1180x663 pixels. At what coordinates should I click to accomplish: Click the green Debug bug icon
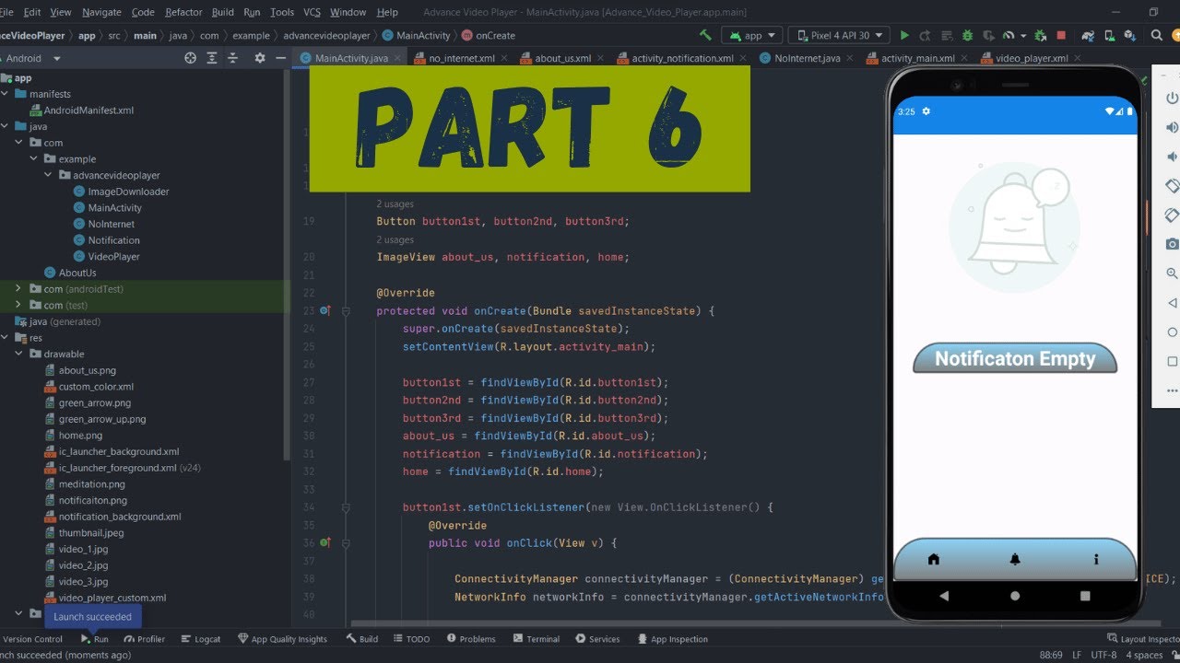pos(967,35)
